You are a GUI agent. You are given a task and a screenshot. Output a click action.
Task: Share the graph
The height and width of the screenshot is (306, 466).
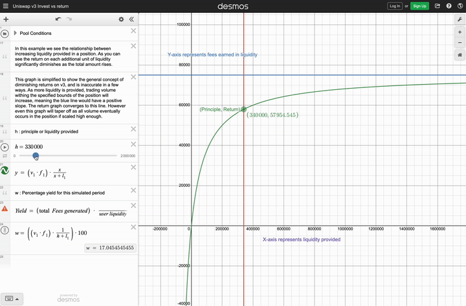click(438, 6)
